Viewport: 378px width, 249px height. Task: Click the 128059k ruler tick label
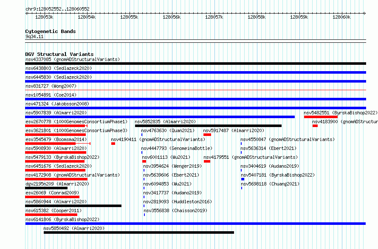tap(299, 17)
